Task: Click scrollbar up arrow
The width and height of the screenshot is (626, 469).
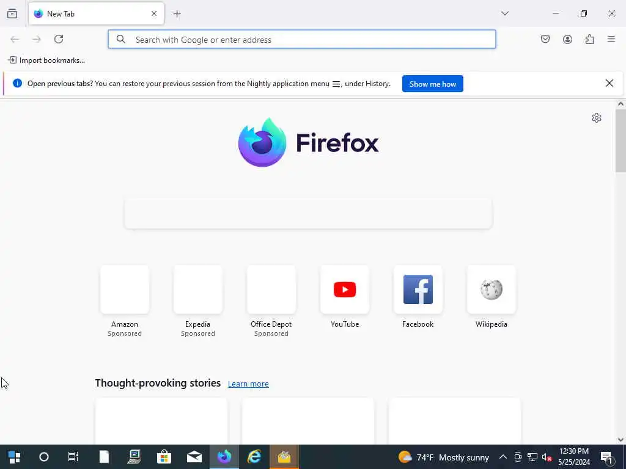Action: coord(620,104)
